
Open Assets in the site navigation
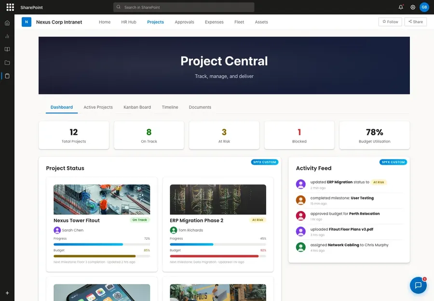tap(261, 22)
